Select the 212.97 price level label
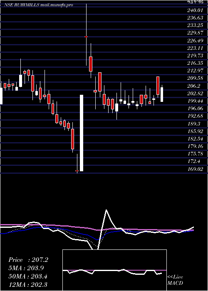This screenshot has width=208, height=291. pyautogui.click(x=195, y=71)
